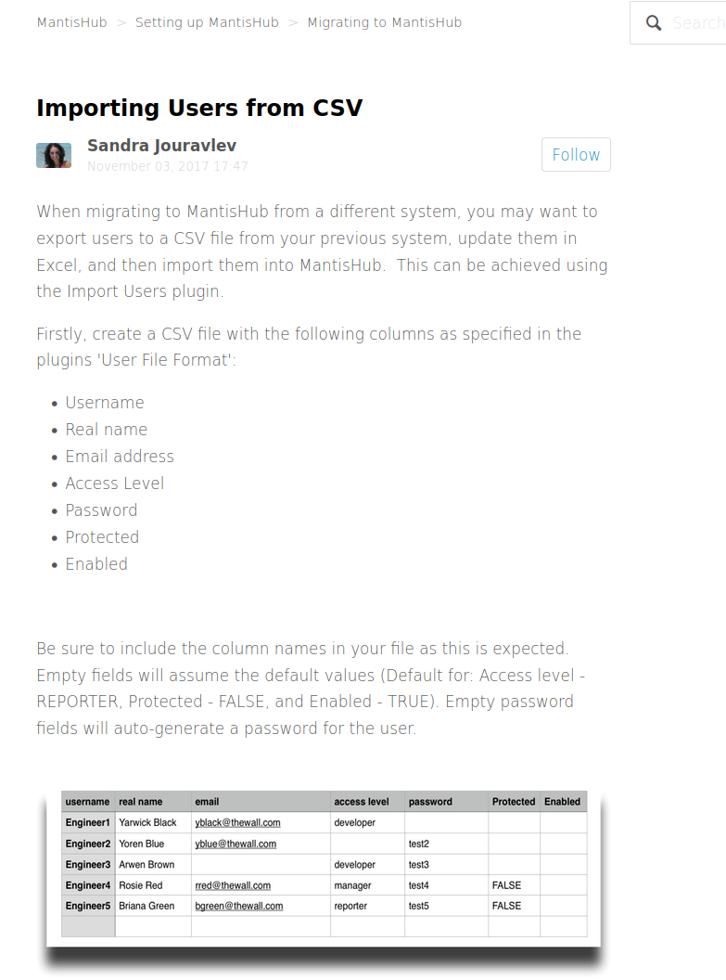Open author name Sandra Jouravlev
Image resolution: width=726 pixels, height=980 pixels.
pyautogui.click(x=161, y=145)
